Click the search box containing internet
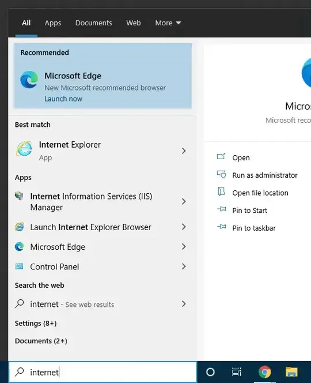The image size is (311, 383). pyautogui.click(x=103, y=372)
